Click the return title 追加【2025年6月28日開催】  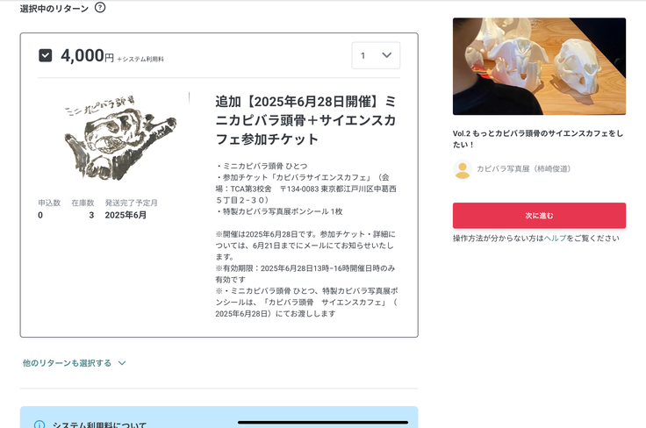[305, 120]
